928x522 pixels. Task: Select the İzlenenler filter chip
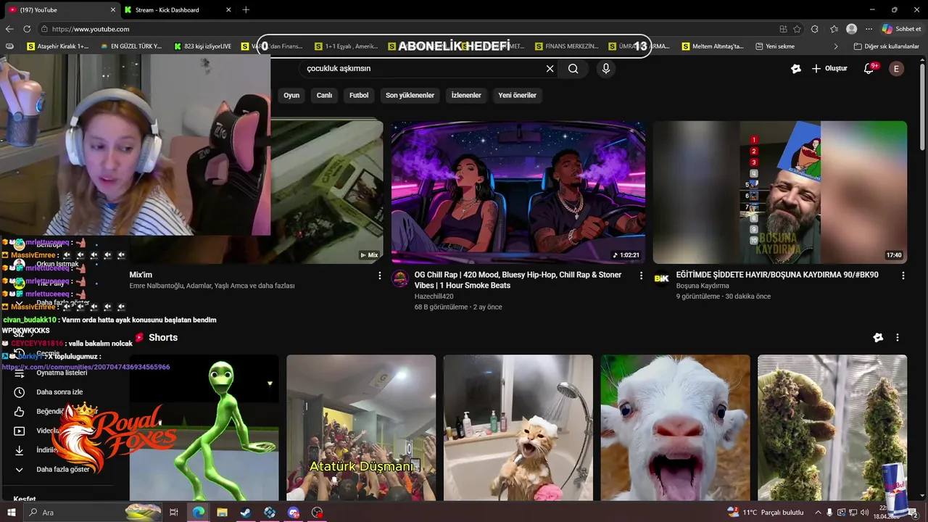click(x=466, y=96)
